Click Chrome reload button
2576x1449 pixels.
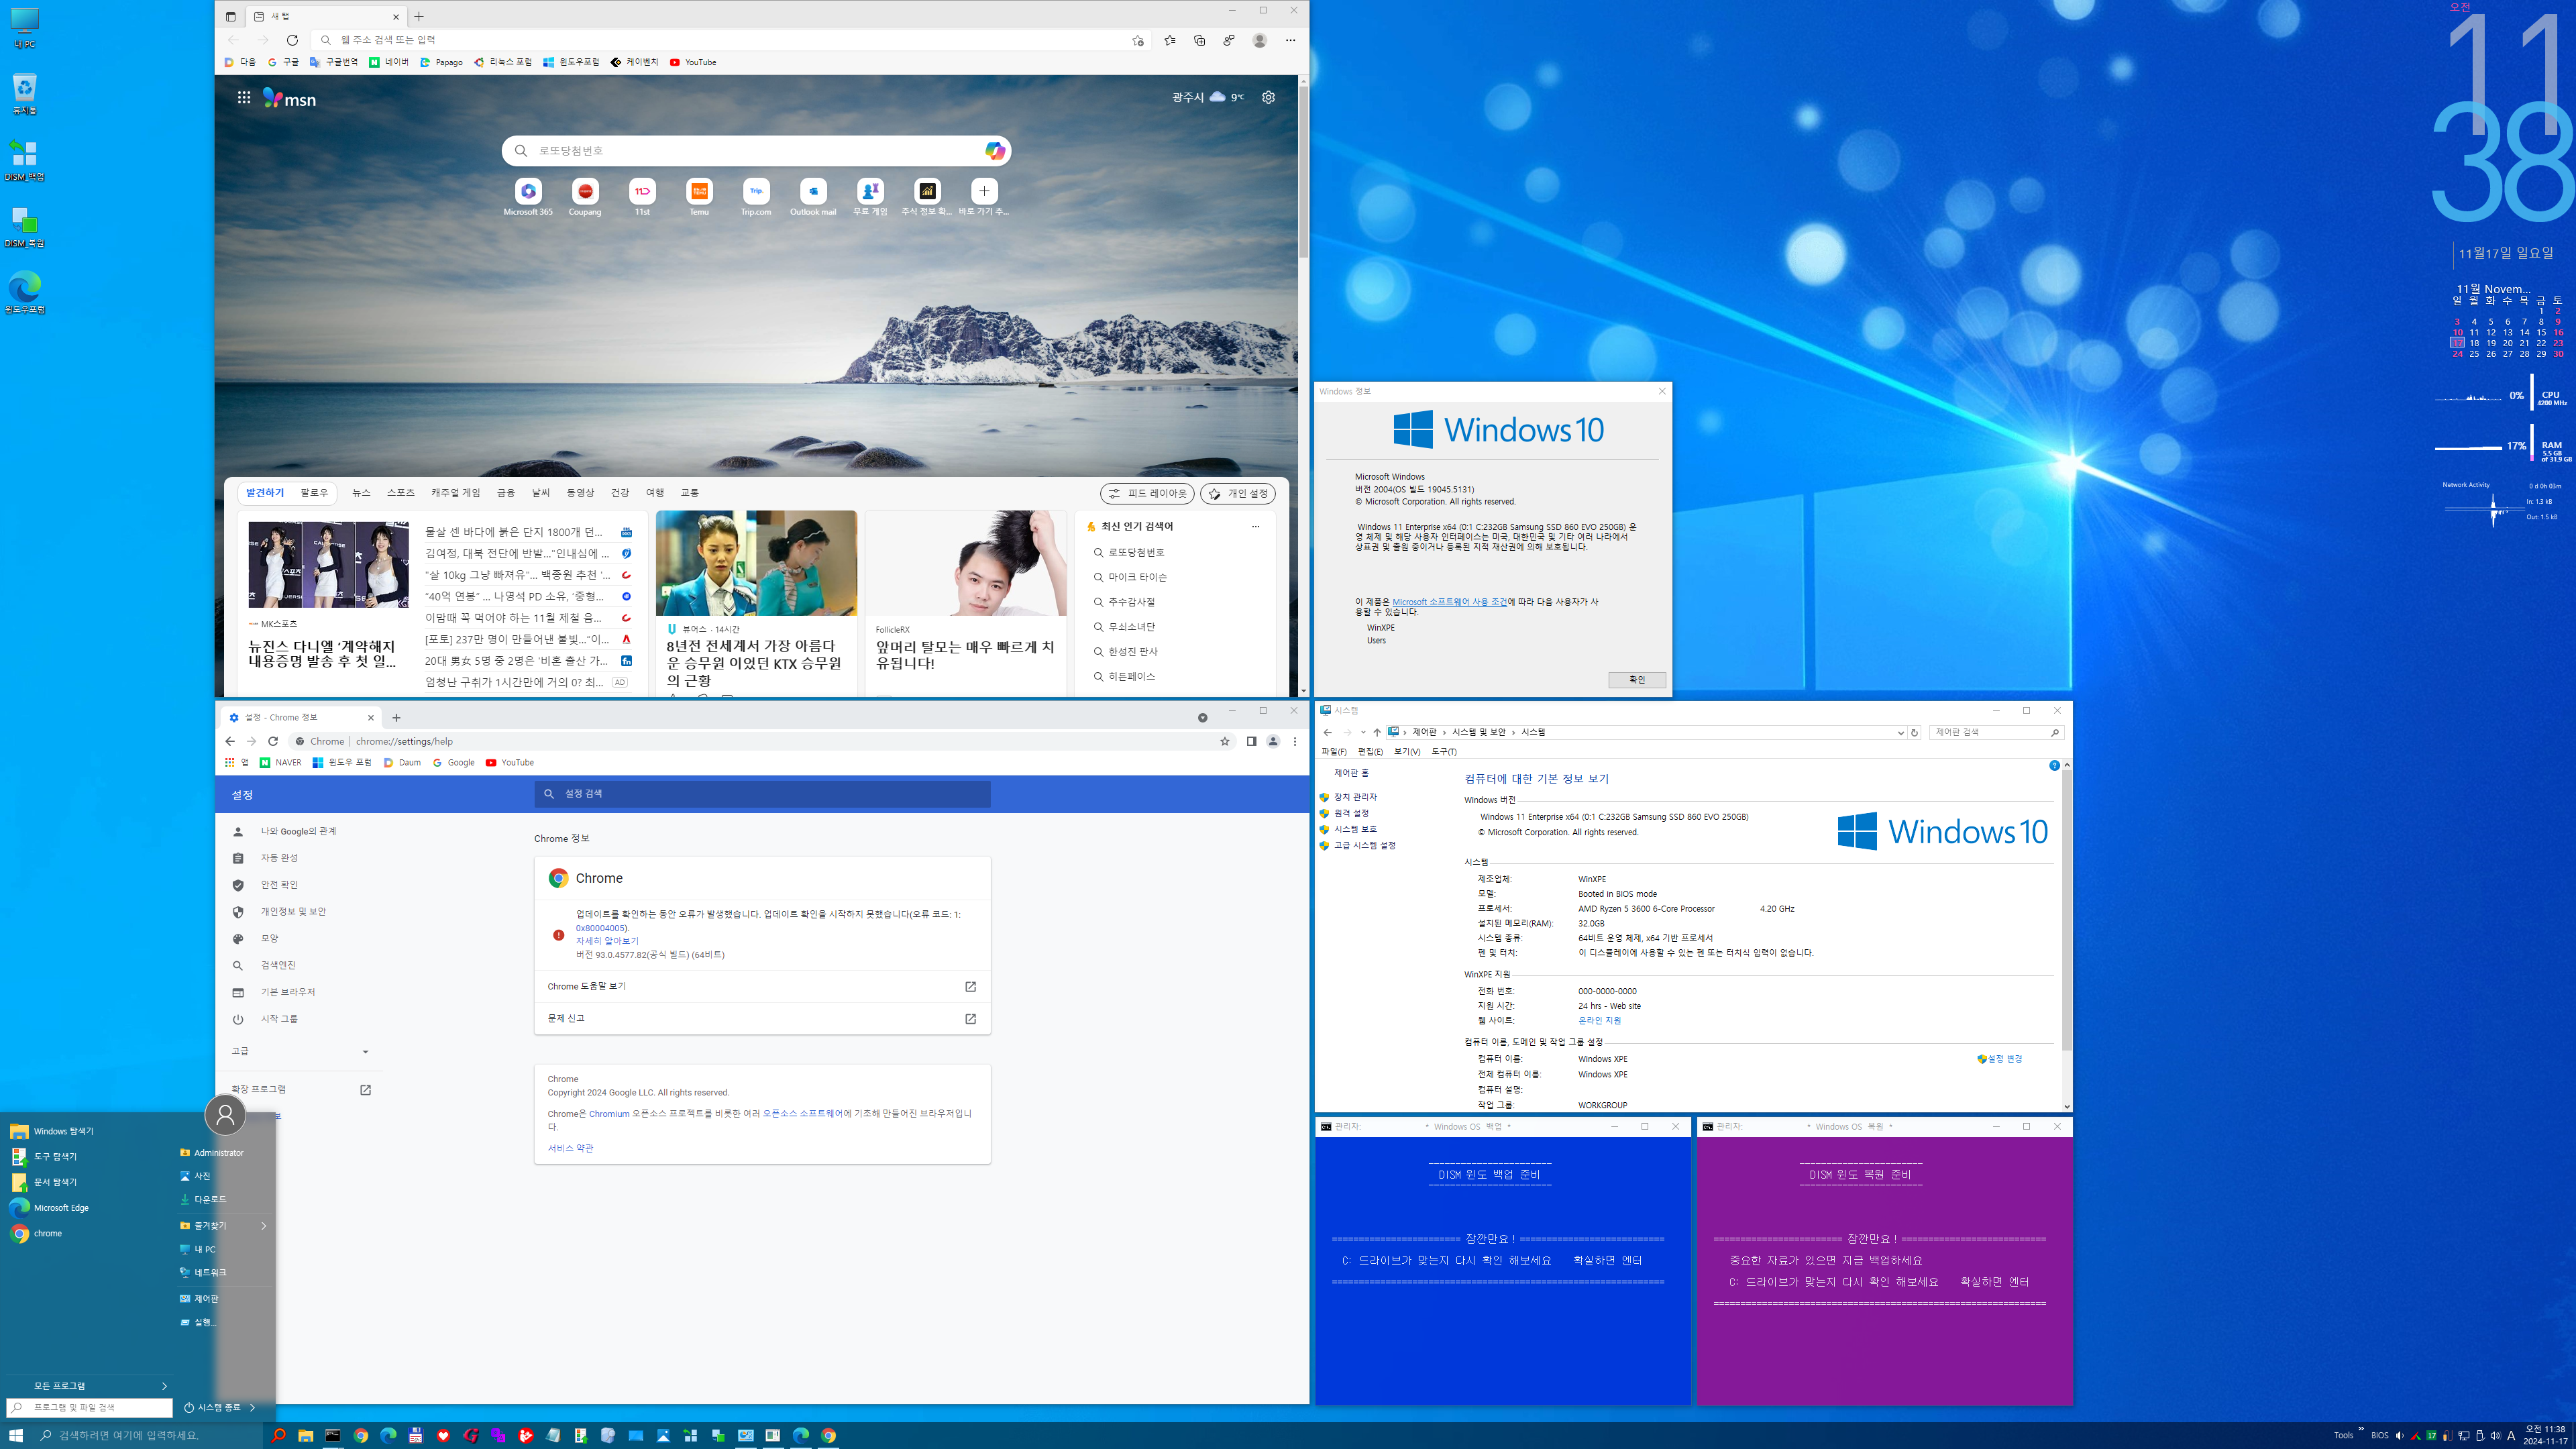[272, 741]
